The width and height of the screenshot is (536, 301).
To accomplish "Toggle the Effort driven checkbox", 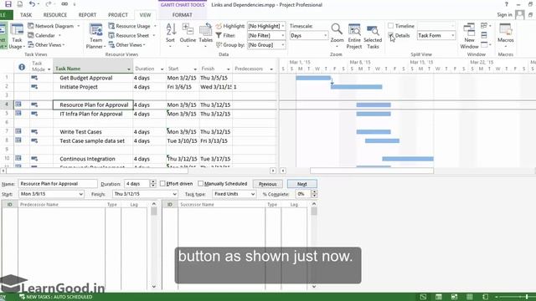I will click(162, 184).
